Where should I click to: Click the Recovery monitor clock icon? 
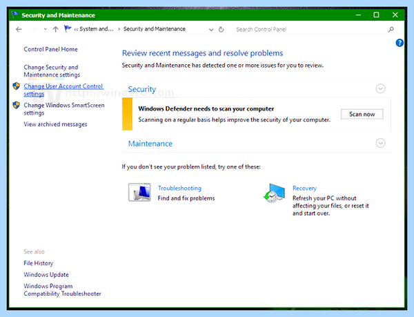[275, 193]
